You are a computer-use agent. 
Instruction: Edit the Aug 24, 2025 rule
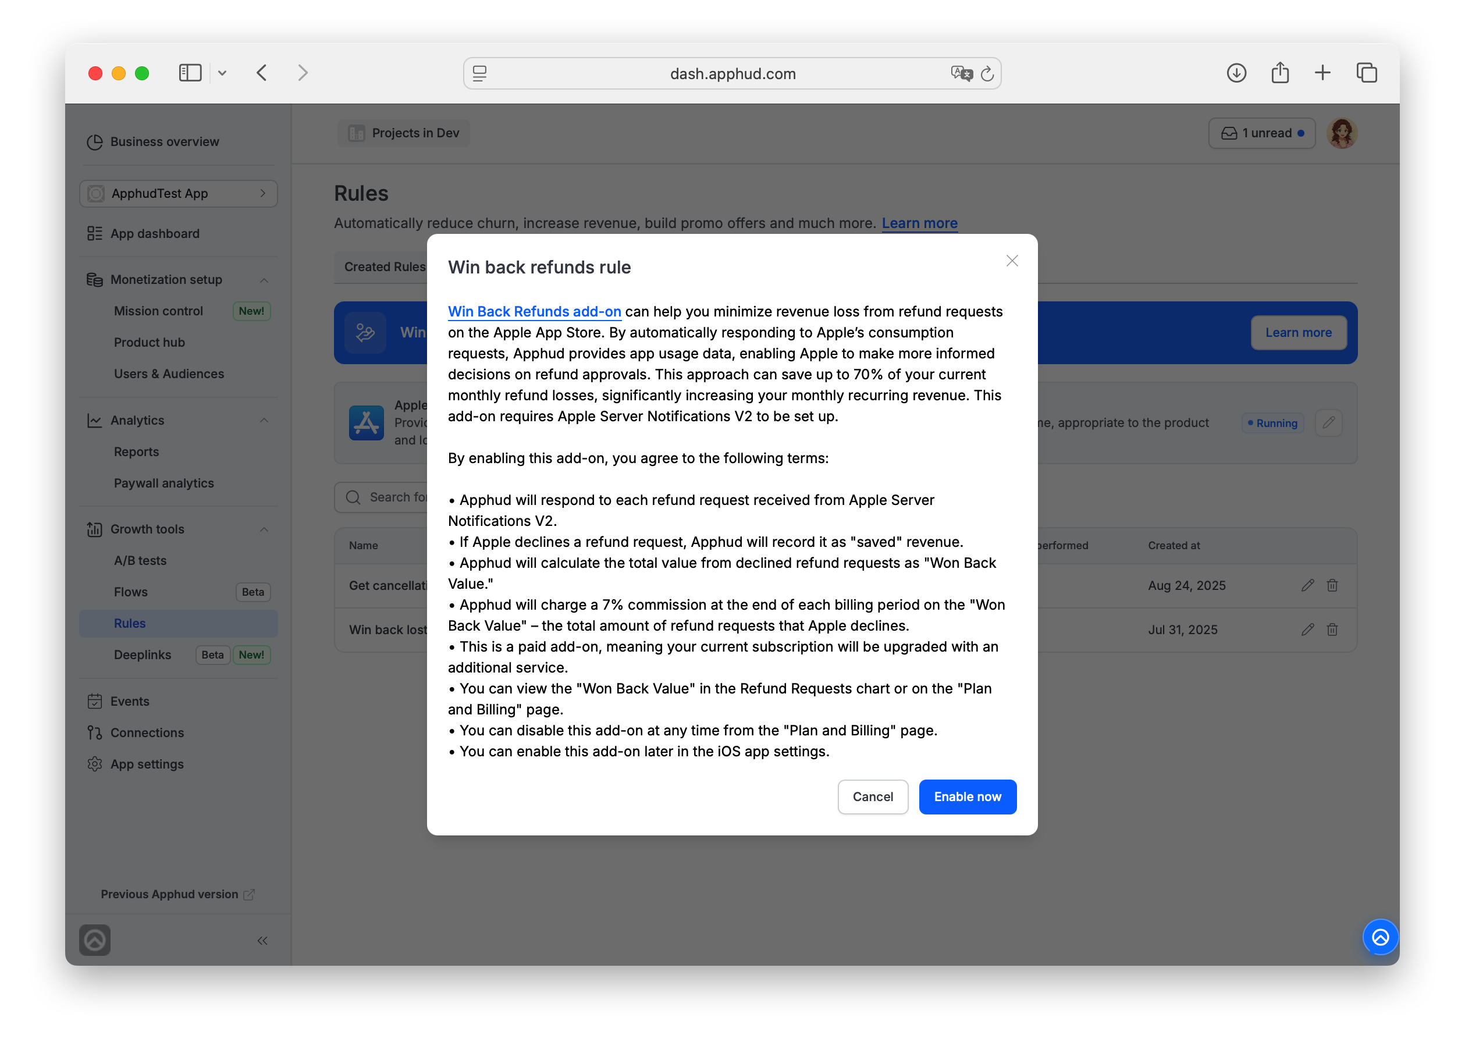[x=1307, y=585]
